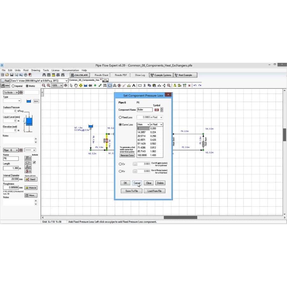The image size is (287, 287).
Task: Open a file with the folder icon
Action: coord(7,75)
